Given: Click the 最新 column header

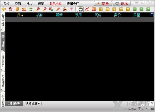Looking at the screenshot, I should 59,15.
